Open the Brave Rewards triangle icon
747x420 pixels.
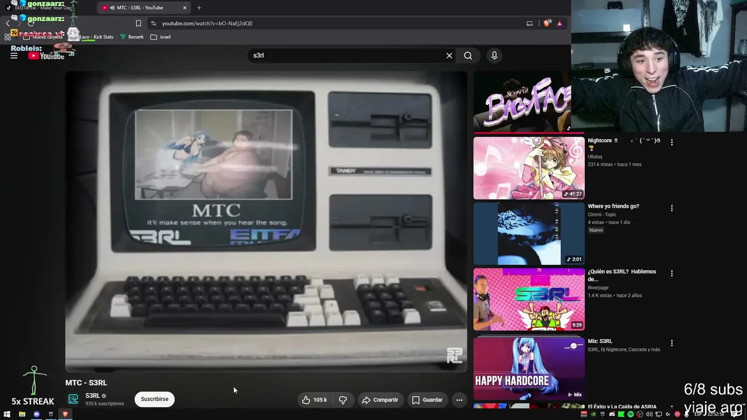[x=560, y=23]
